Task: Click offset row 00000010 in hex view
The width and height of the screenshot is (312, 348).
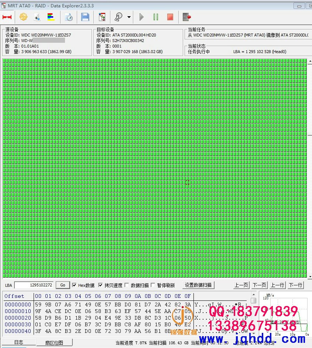Action: [126, 311]
